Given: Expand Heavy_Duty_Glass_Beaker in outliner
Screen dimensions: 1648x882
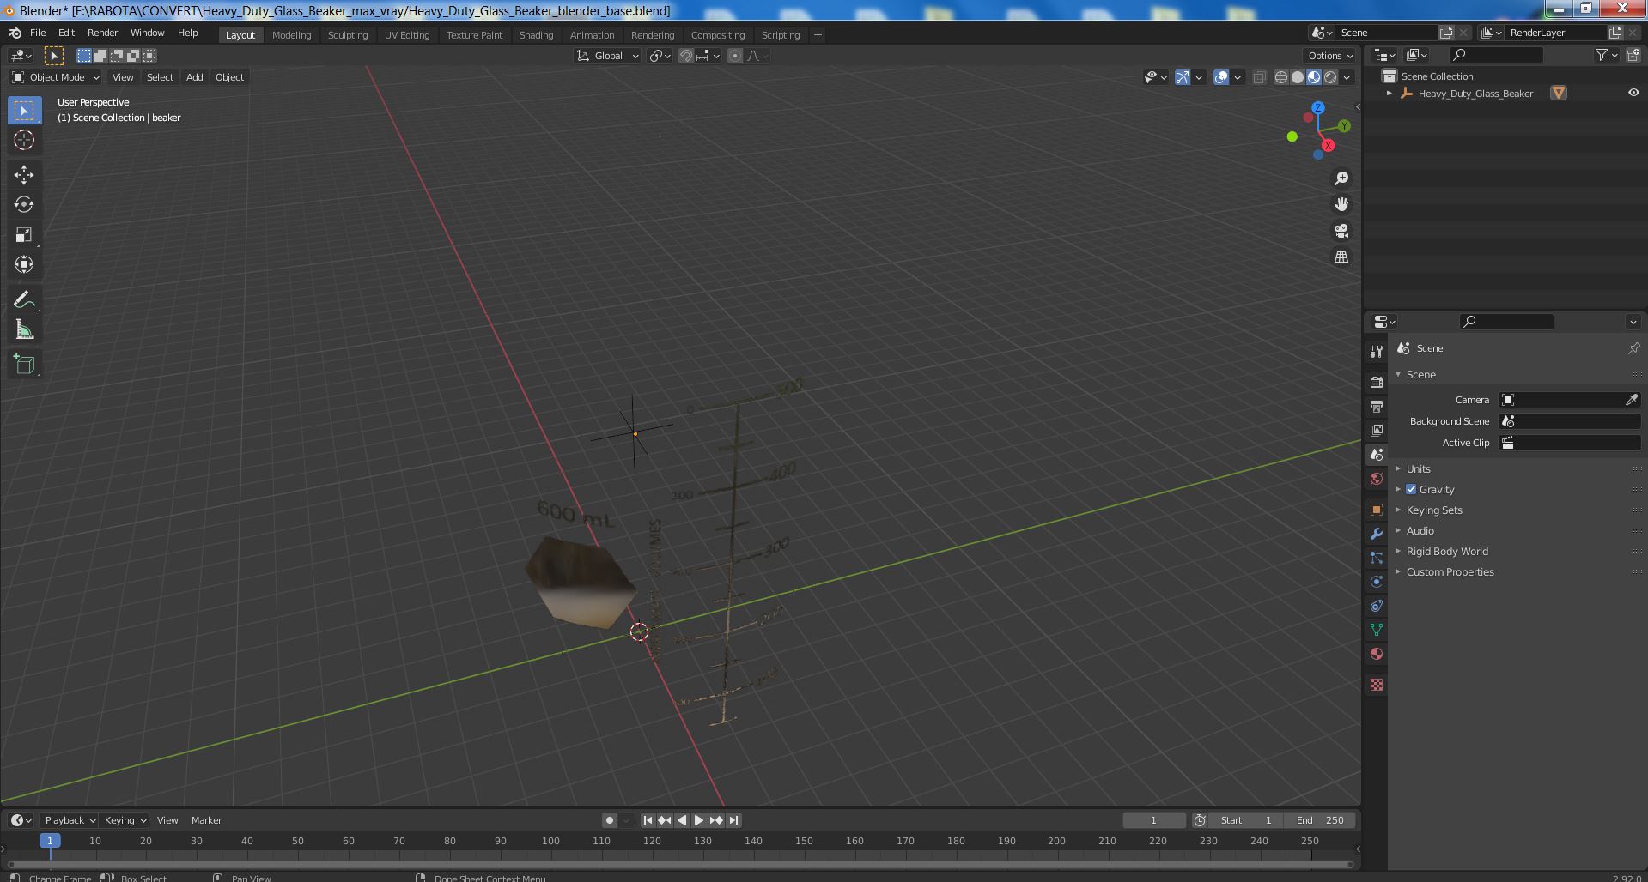Looking at the screenshot, I should [x=1390, y=93].
